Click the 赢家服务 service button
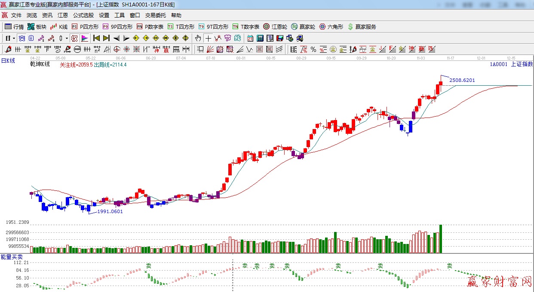 click(x=362, y=27)
